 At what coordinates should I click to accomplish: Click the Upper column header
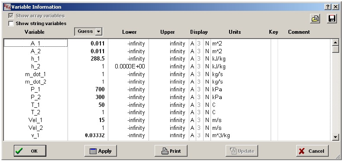167,32
